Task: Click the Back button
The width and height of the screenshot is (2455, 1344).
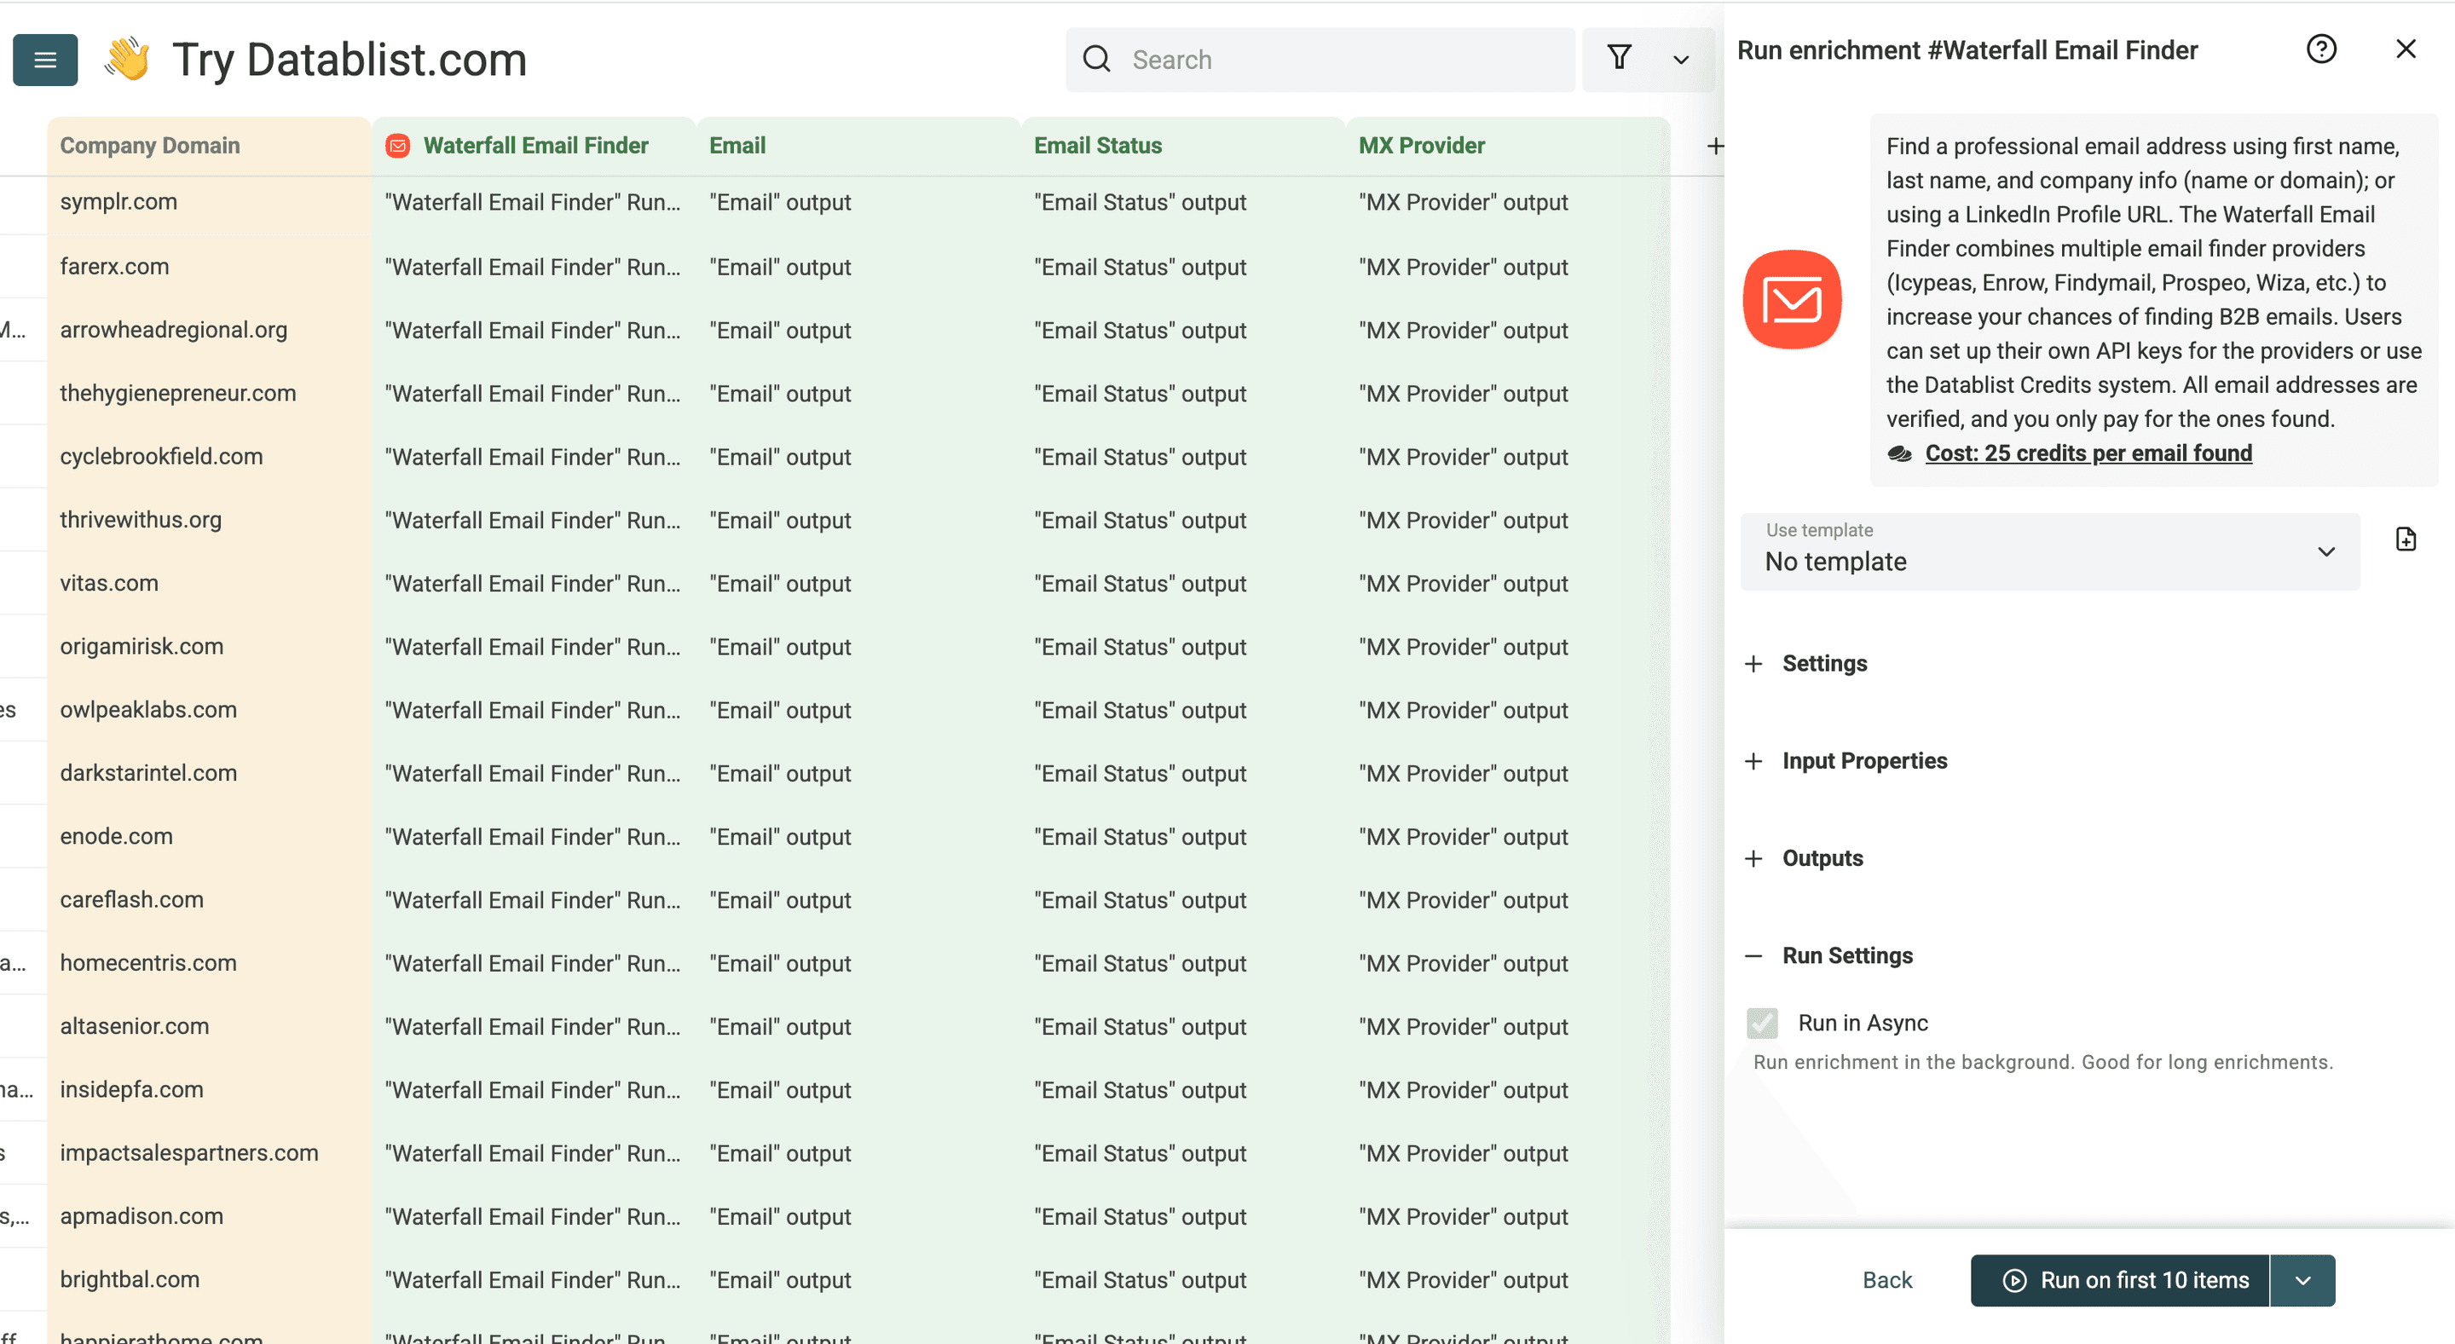Action: 1887,1280
